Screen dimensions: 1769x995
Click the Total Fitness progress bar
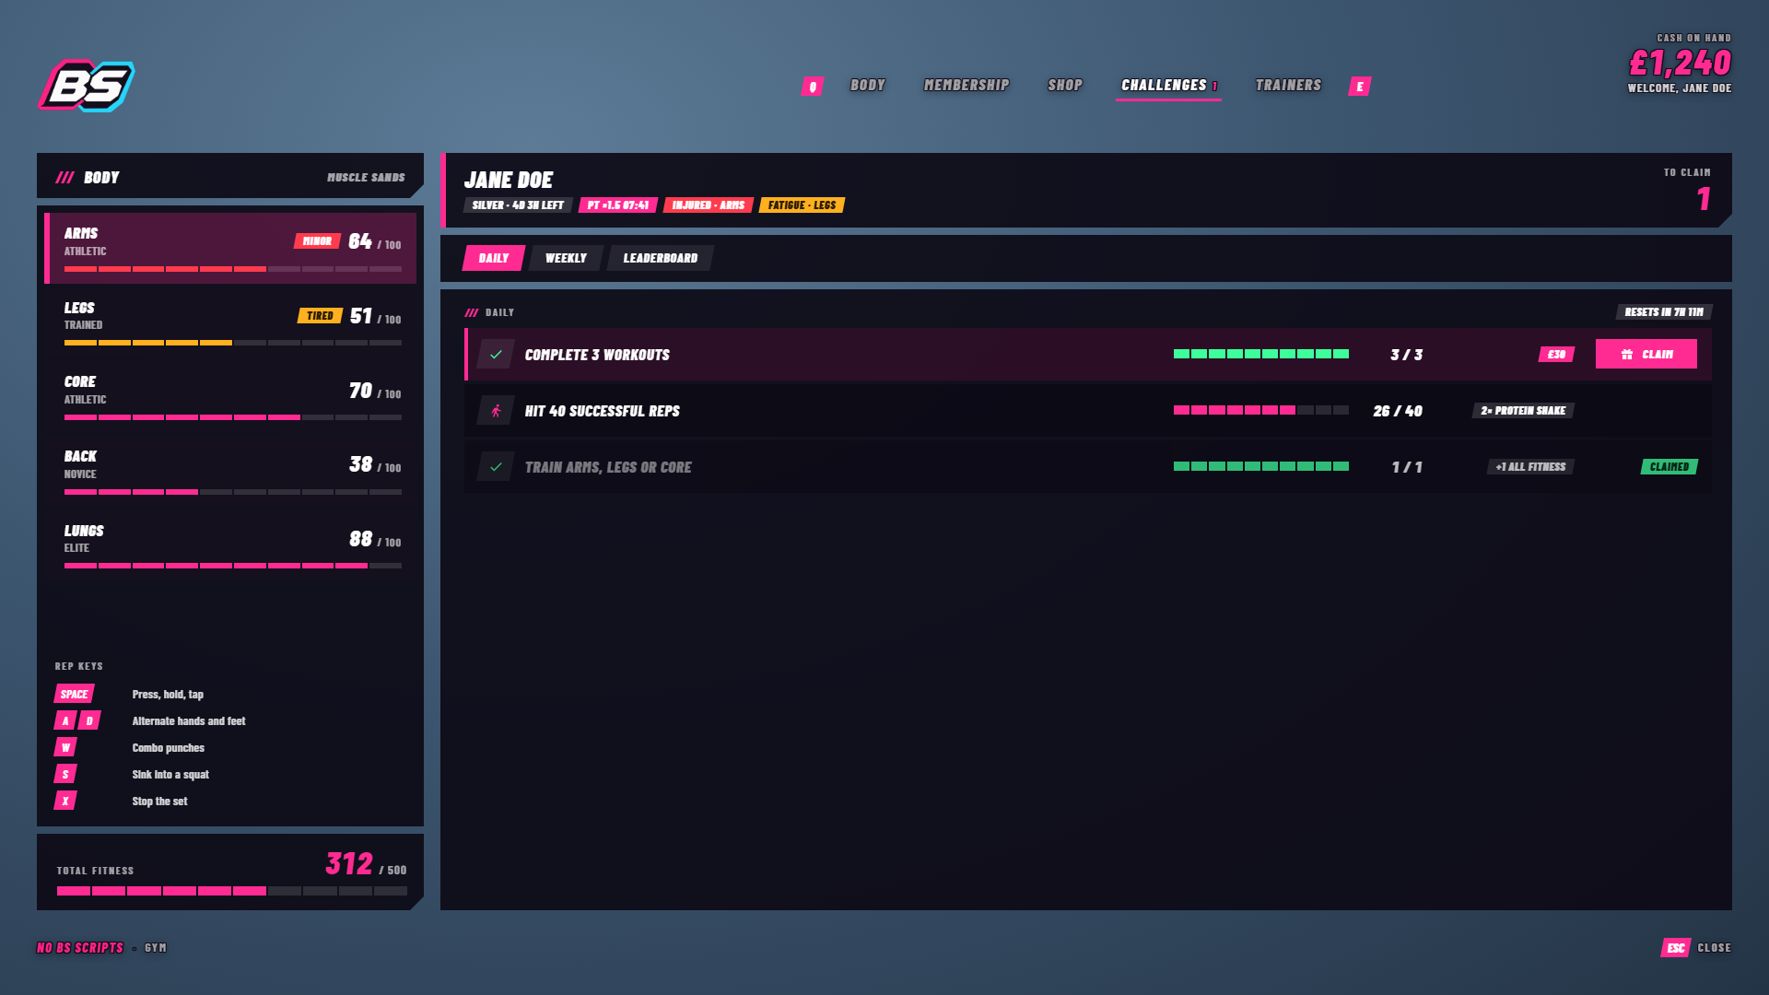point(232,891)
